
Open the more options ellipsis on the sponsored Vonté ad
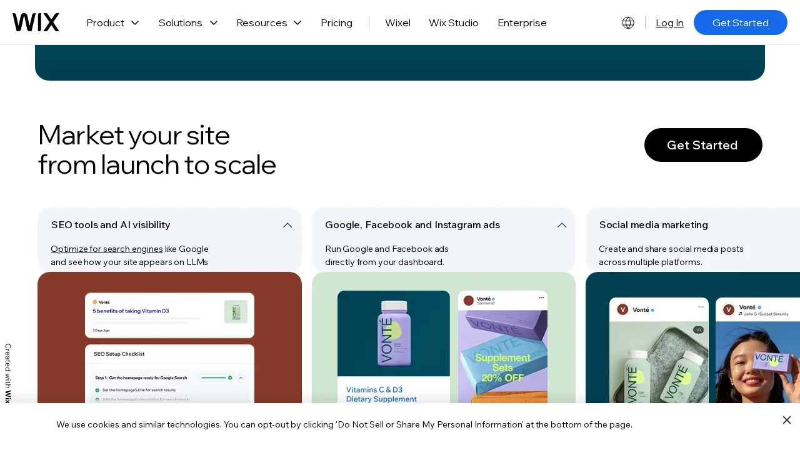(541, 297)
